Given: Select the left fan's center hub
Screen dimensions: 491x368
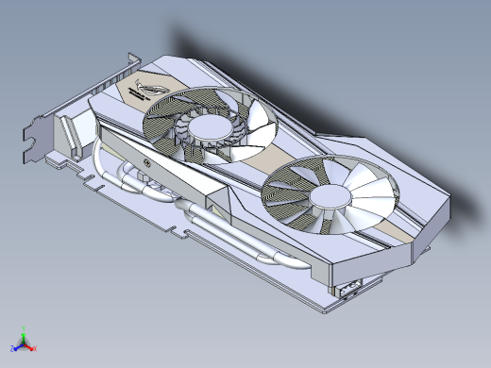Looking at the screenshot, I should (x=210, y=127).
